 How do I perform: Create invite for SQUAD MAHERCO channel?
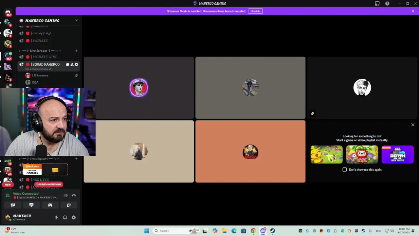(x=72, y=65)
